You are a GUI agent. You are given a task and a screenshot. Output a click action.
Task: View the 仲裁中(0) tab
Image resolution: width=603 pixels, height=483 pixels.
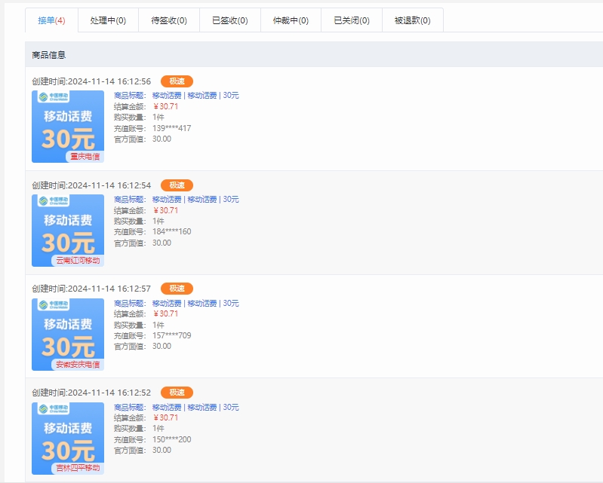[x=291, y=20]
